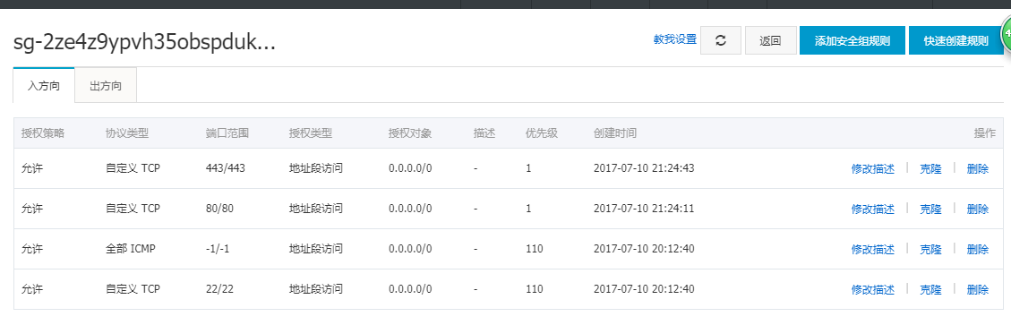Click 修改描述 for the 443/443 rule
This screenshot has width=1011, height=325.
873,169
